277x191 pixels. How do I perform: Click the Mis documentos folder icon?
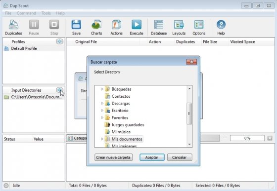pyautogui.click(x=107, y=139)
